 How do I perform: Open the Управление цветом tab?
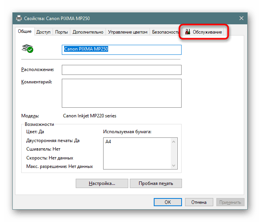tap(127, 32)
